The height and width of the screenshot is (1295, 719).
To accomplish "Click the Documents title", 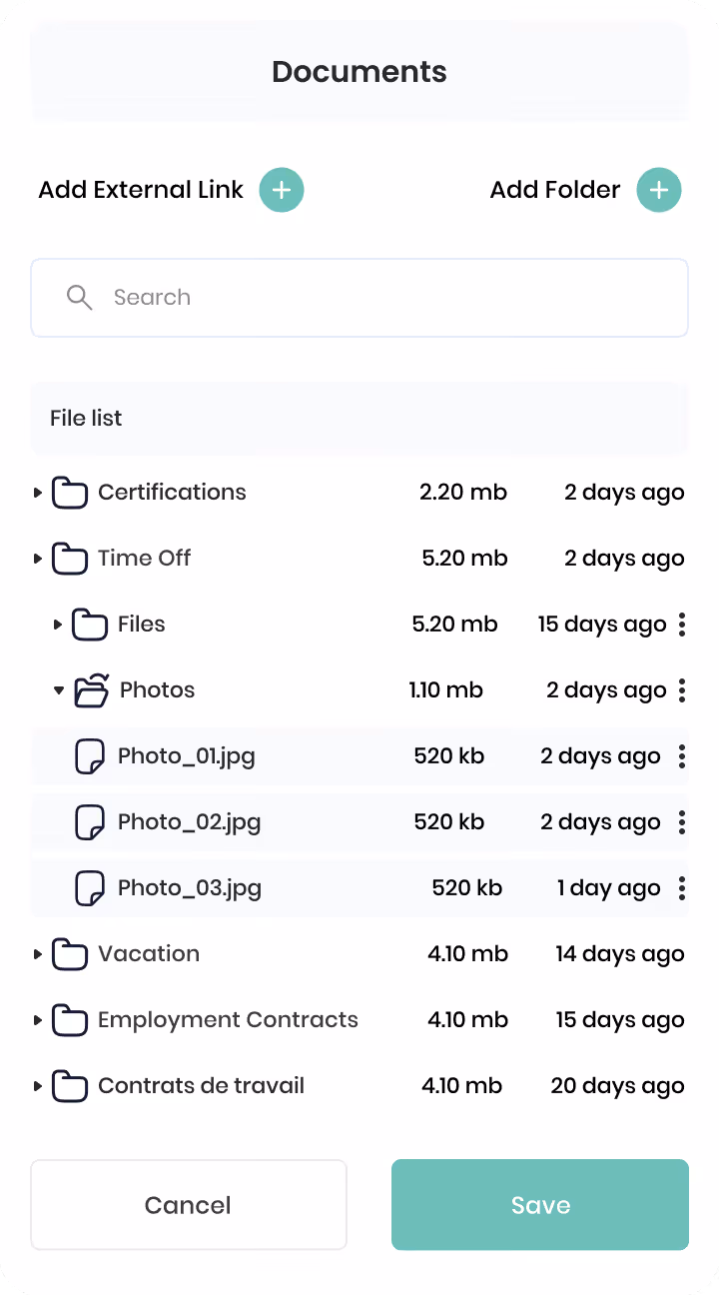I will point(359,72).
